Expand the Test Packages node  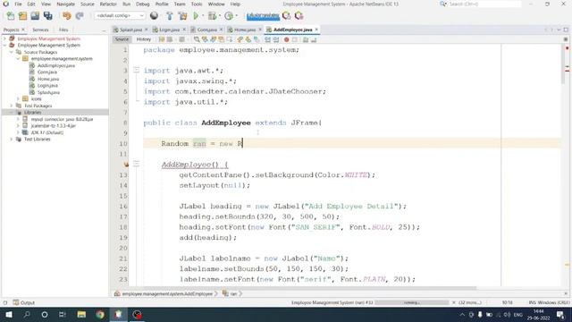click(12, 106)
